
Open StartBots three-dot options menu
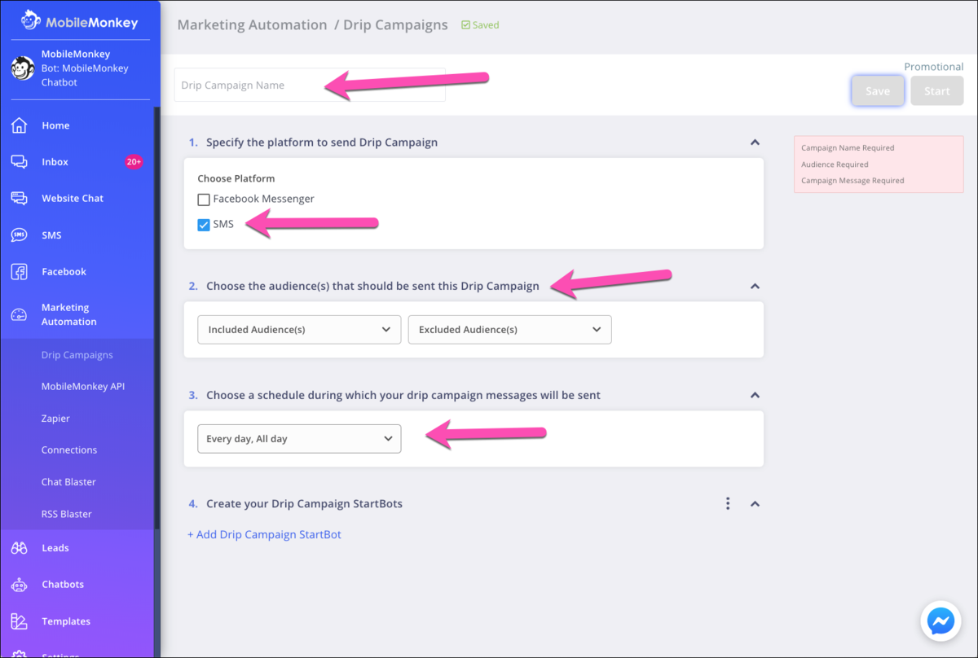[728, 504]
